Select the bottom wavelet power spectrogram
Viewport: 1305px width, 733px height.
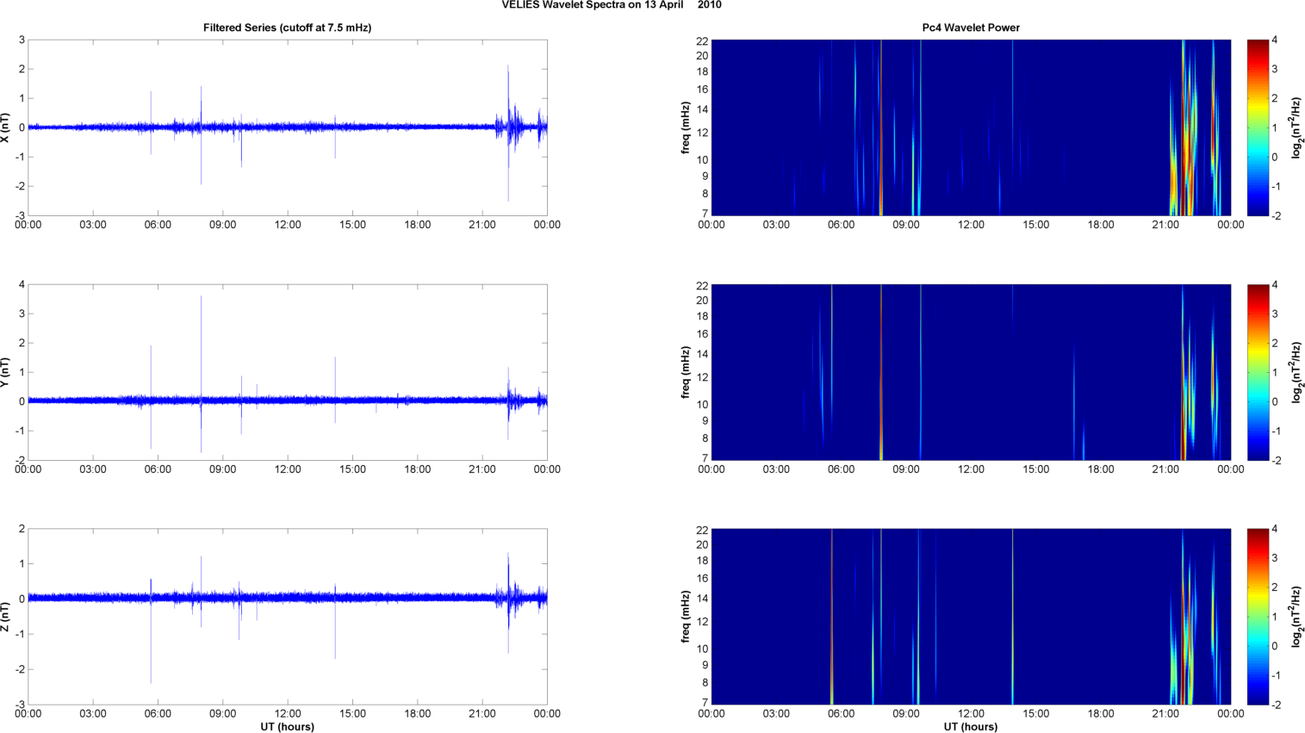click(x=971, y=617)
